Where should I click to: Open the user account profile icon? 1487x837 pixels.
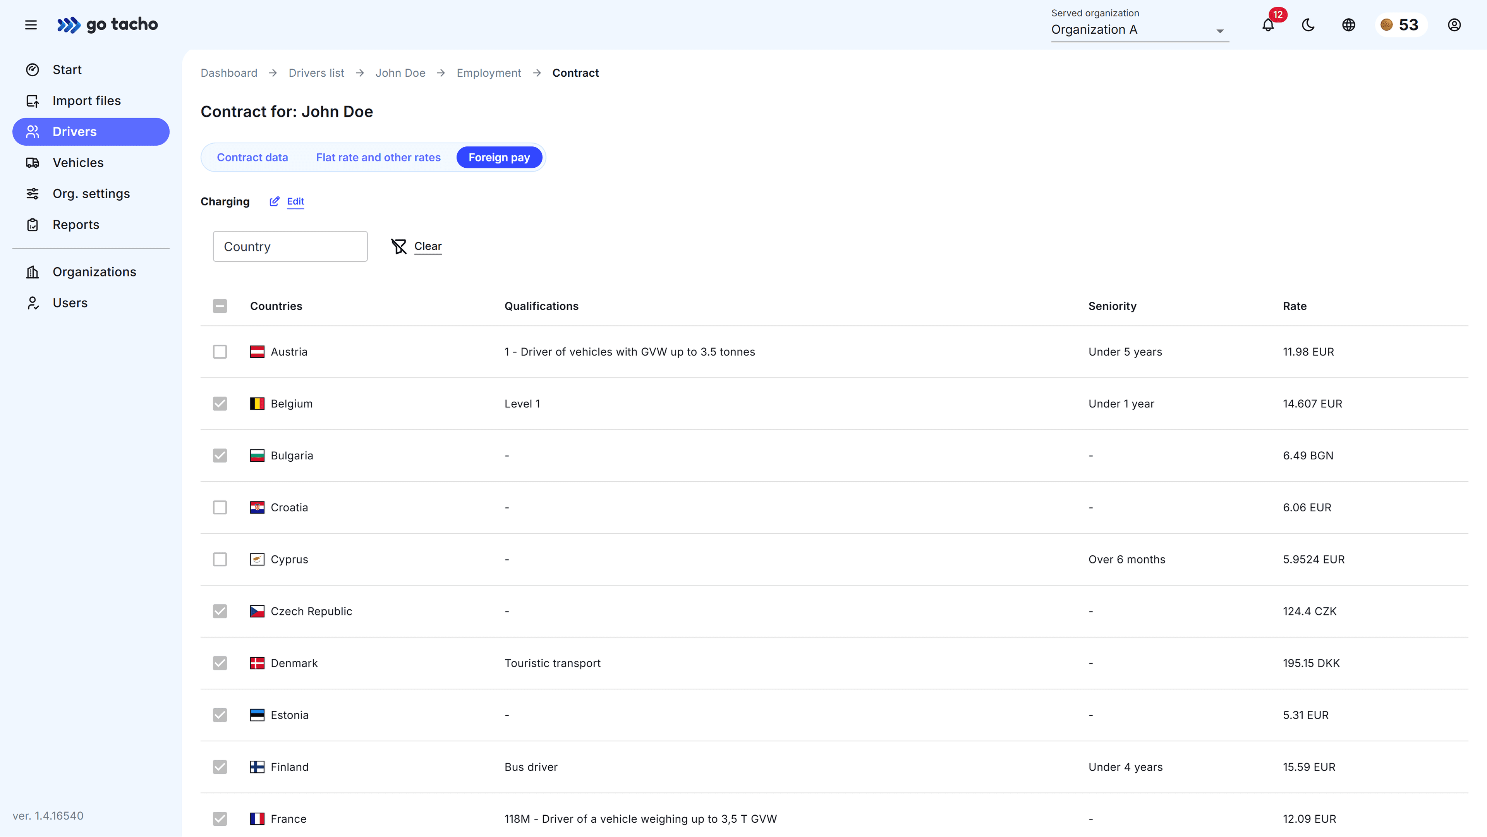1454,25
